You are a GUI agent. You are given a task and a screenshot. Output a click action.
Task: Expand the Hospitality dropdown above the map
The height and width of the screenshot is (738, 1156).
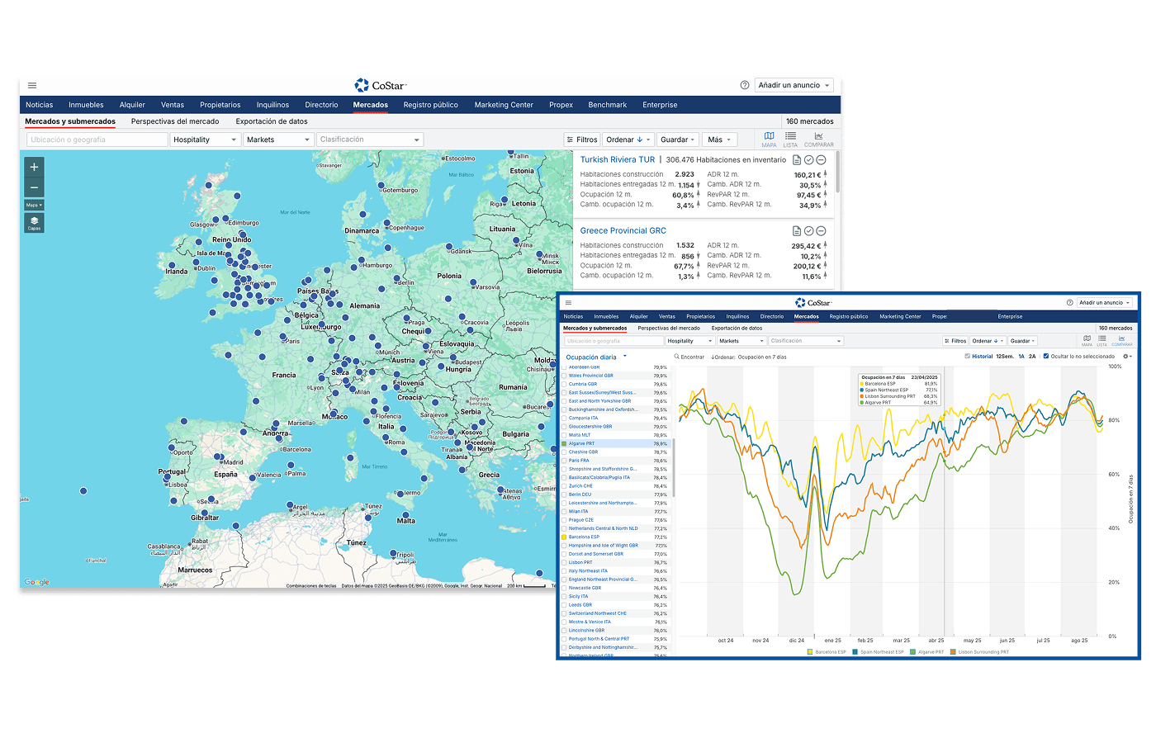coord(205,140)
